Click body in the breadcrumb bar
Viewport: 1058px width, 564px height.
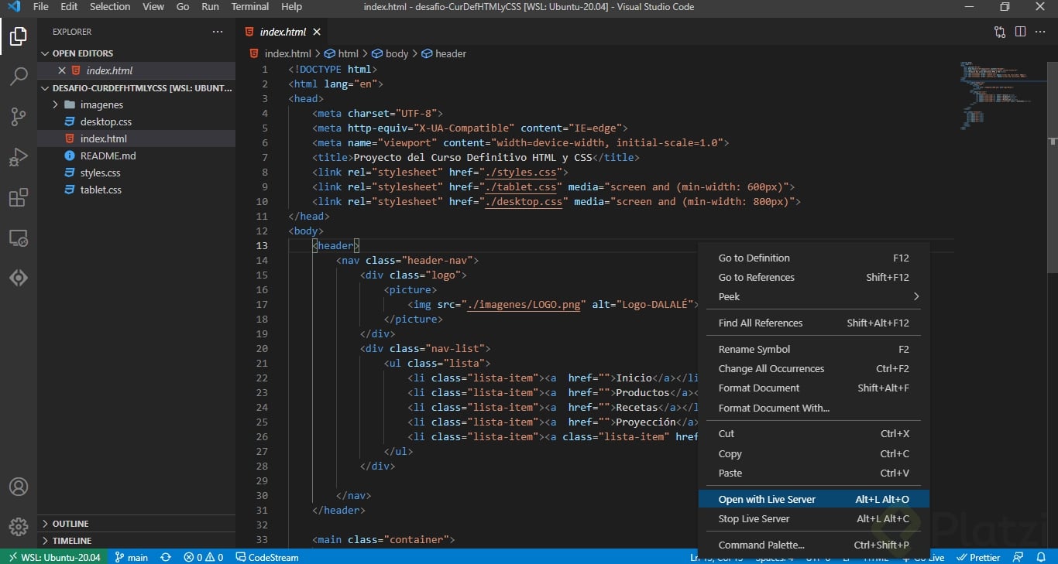point(390,53)
